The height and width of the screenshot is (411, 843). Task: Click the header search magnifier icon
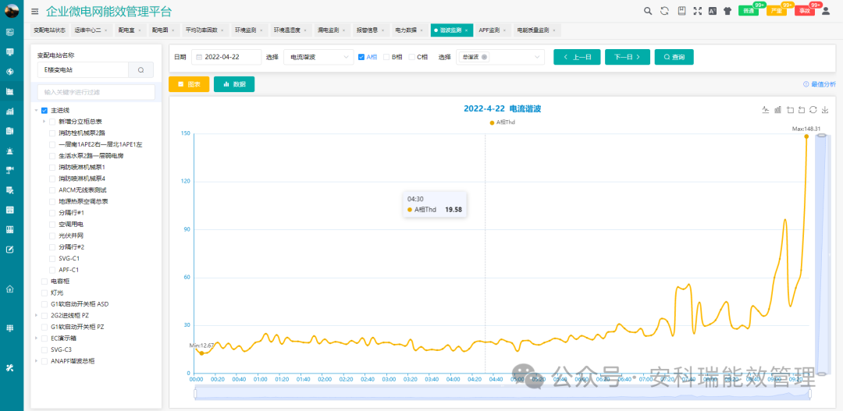point(648,11)
